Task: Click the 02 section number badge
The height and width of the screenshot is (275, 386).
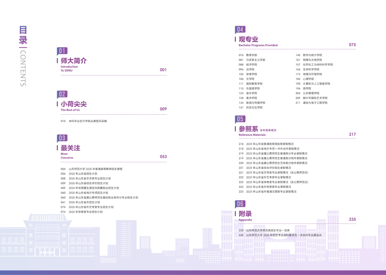Action: (x=62, y=94)
